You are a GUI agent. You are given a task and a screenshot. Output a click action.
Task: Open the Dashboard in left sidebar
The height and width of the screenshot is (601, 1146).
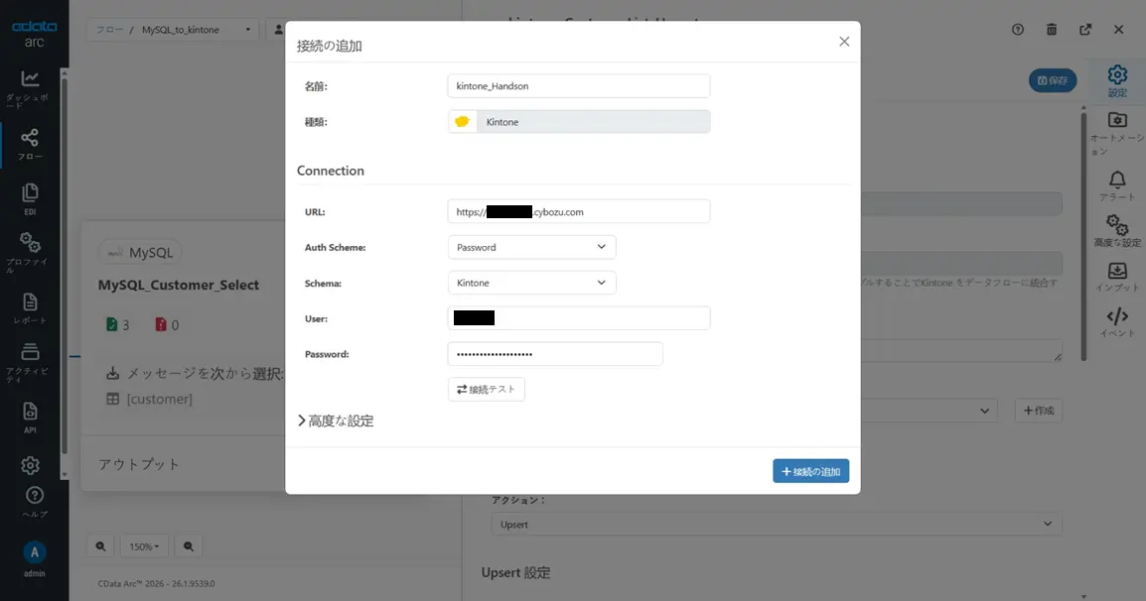coord(29,89)
